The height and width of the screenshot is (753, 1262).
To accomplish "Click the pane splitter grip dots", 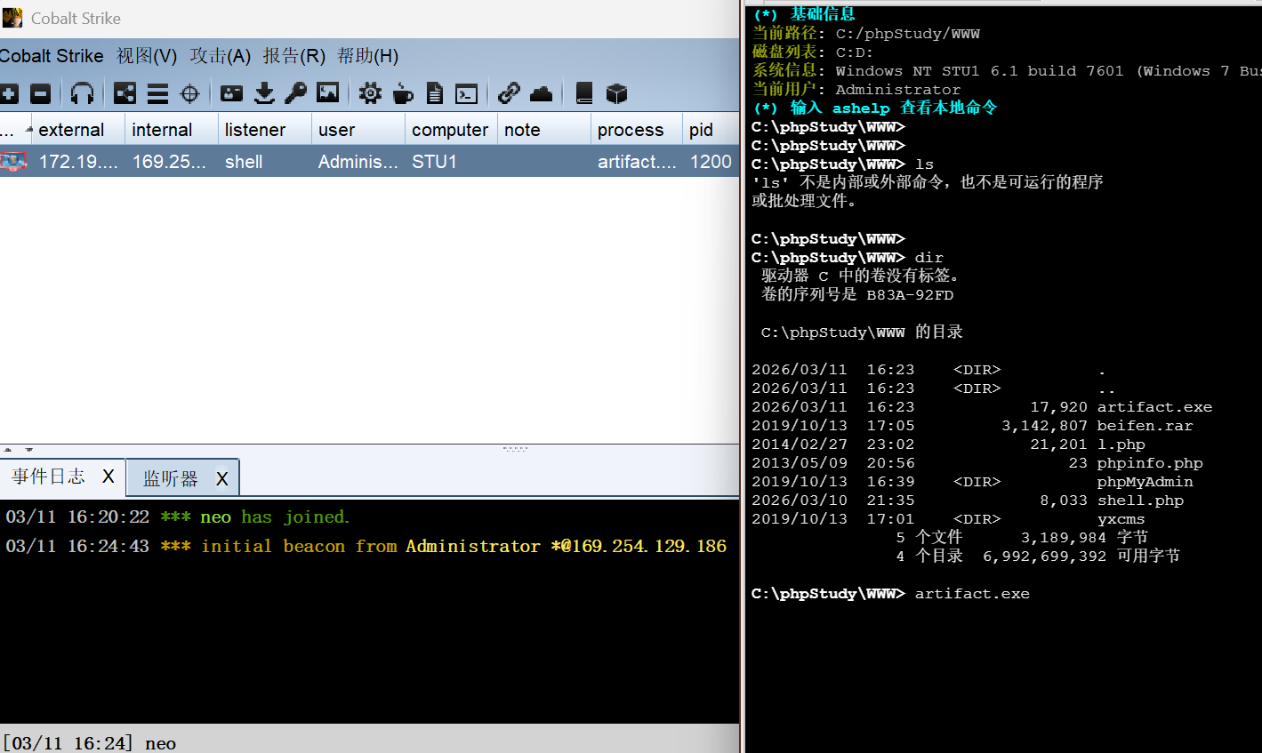I will pyautogui.click(x=516, y=449).
